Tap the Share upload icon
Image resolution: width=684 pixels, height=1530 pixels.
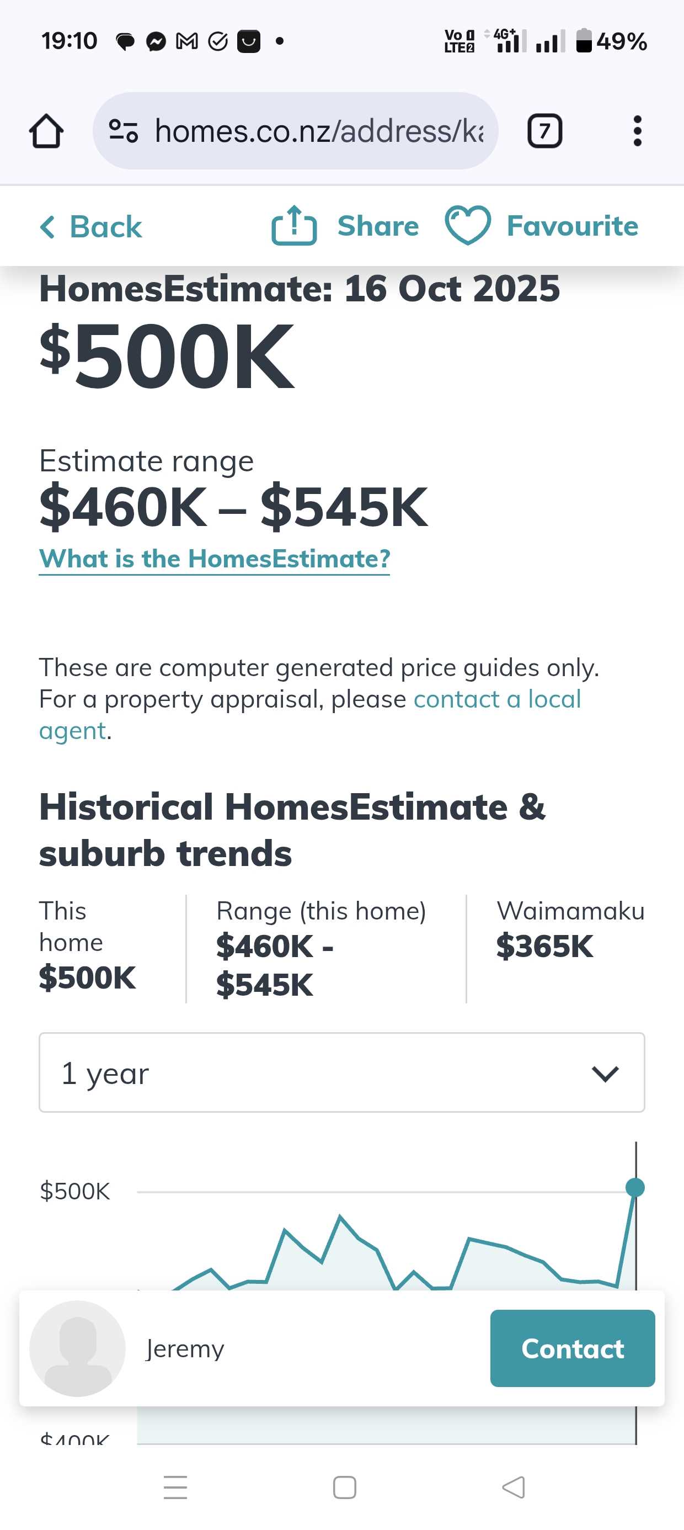coord(294,226)
